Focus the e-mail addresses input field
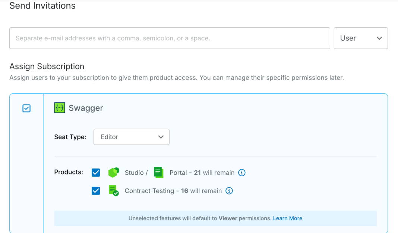Screen dimensions: 398x233 click(170, 38)
